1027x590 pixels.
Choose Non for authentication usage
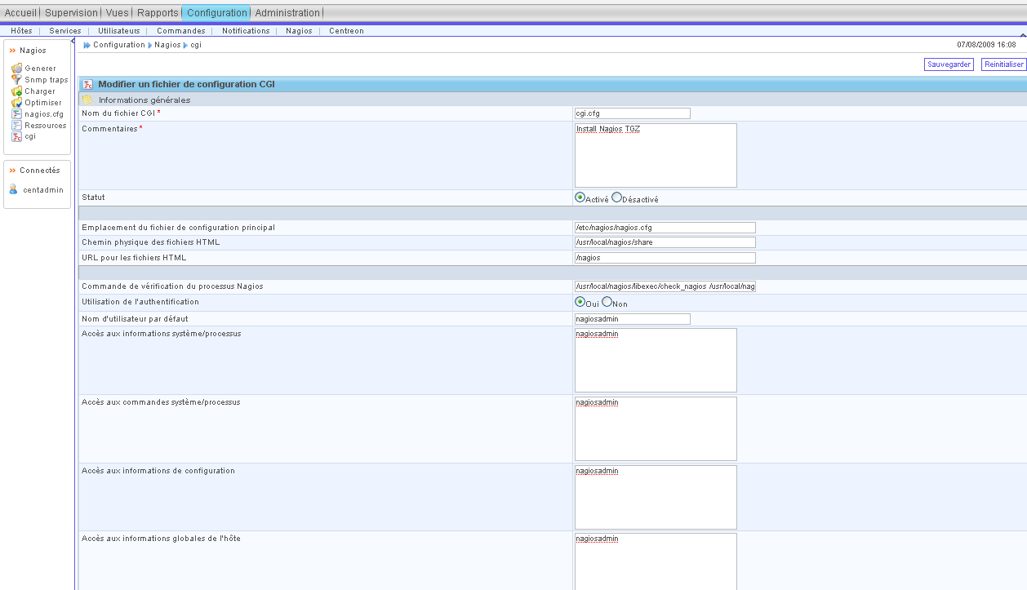(607, 302)
